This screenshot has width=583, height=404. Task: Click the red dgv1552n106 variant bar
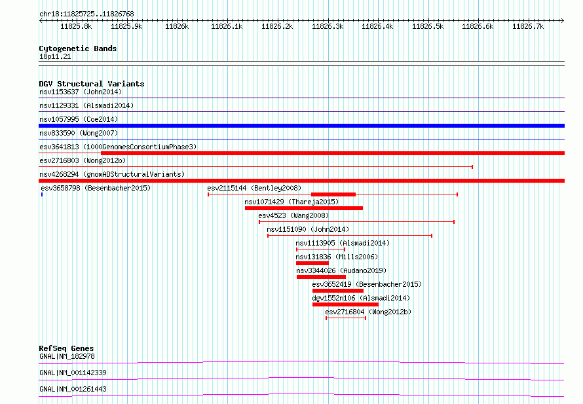point(345,304)
